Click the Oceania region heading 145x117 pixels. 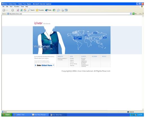click(94, 56)
